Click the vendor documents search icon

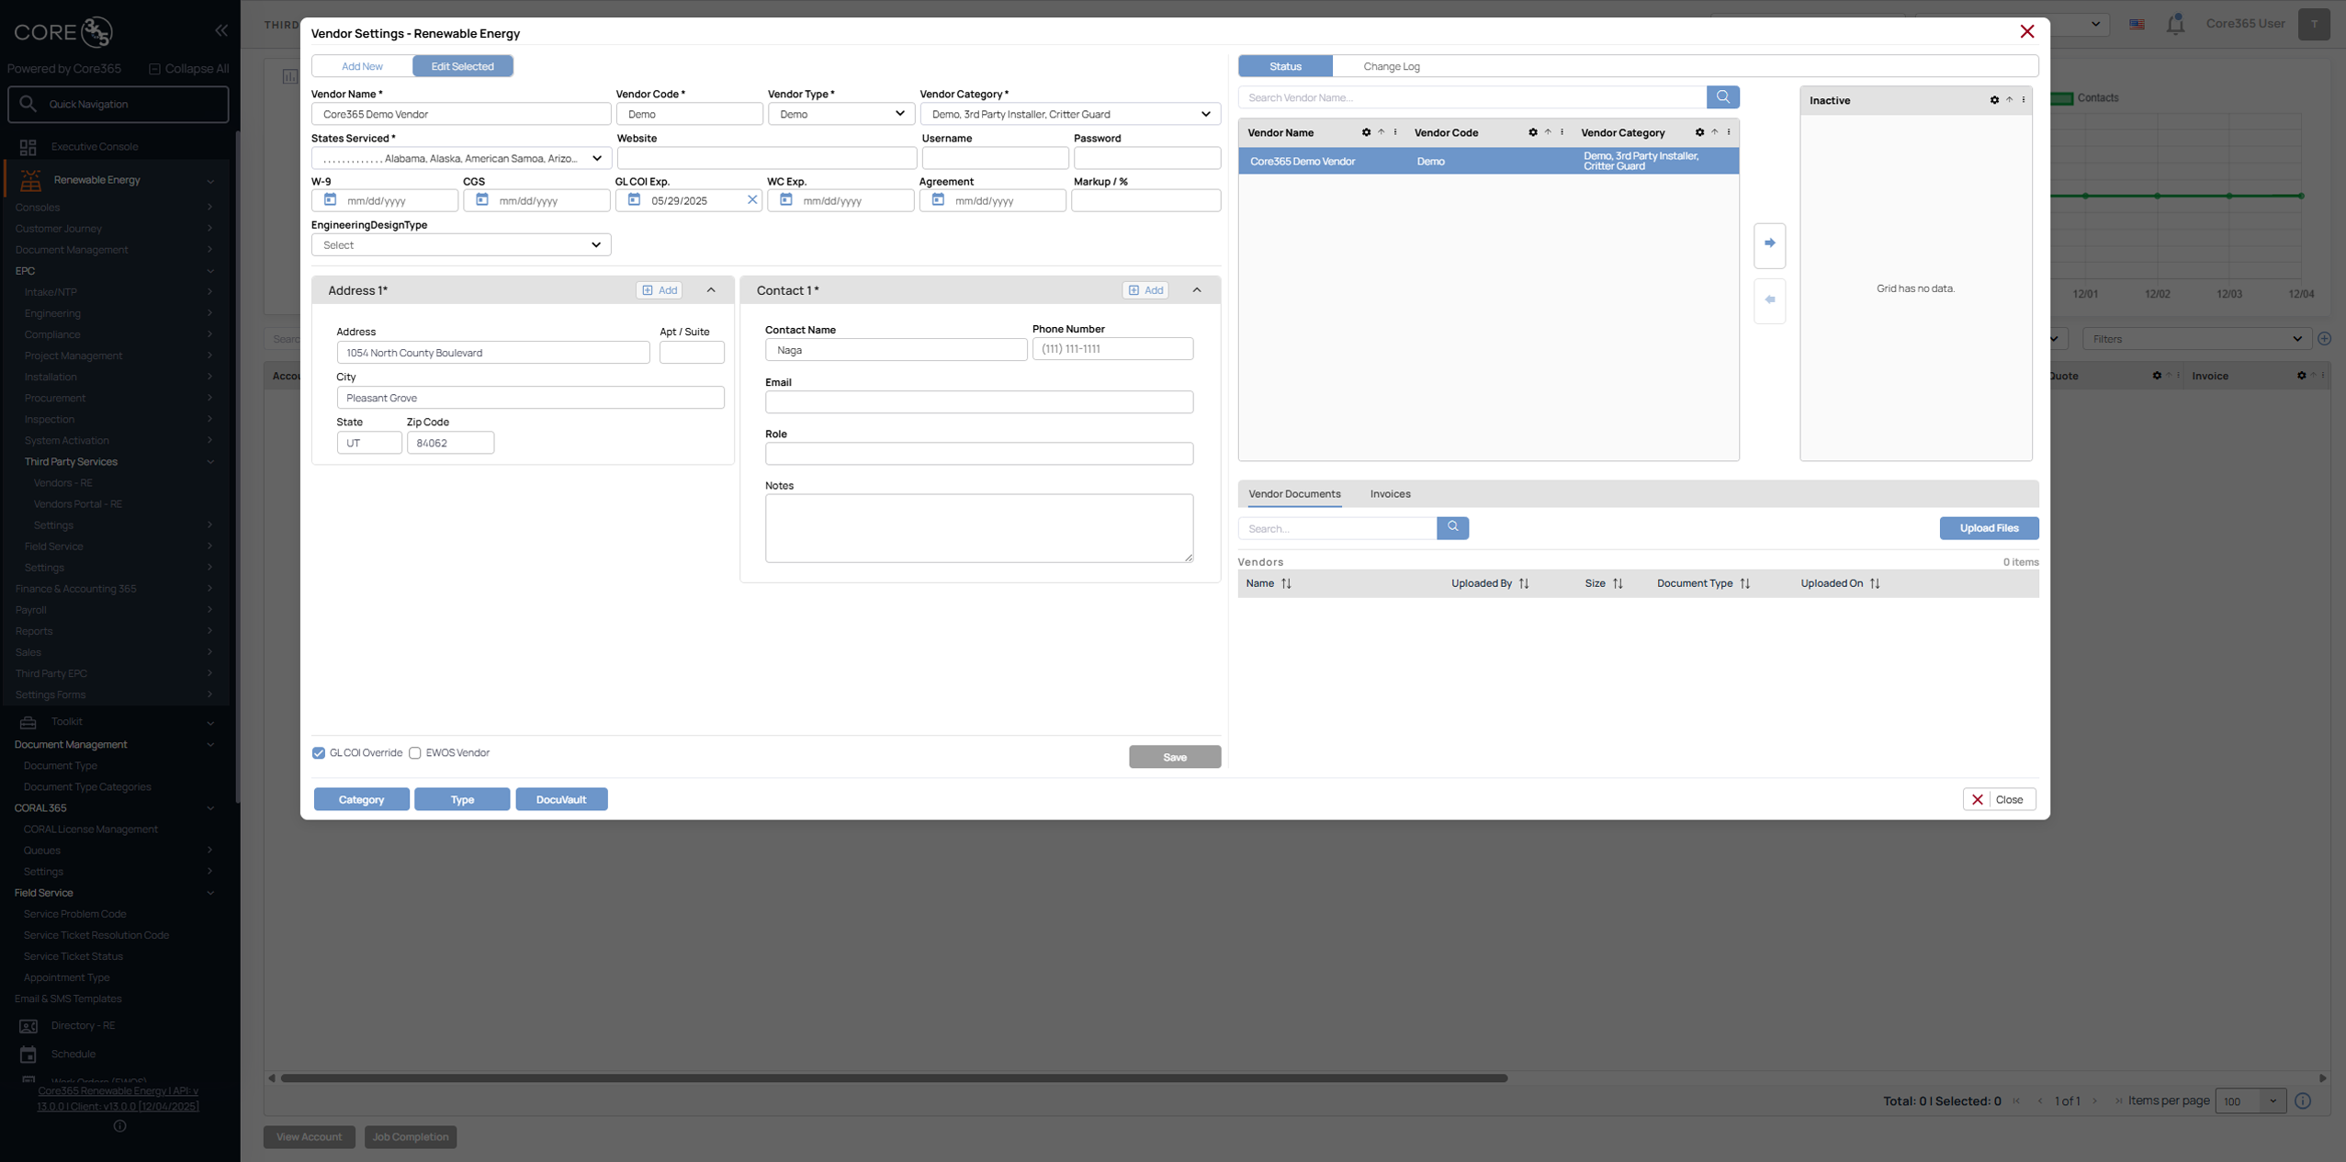(1452, 528)
